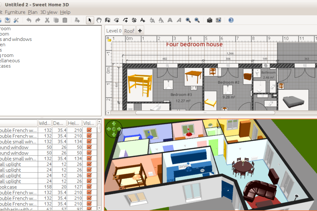
Task: Sort furniture by Height column header
Action: (74, 123)
